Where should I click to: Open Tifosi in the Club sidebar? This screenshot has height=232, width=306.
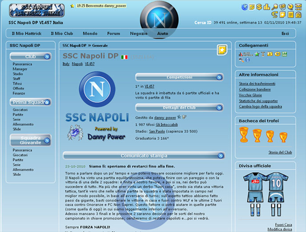17,84
